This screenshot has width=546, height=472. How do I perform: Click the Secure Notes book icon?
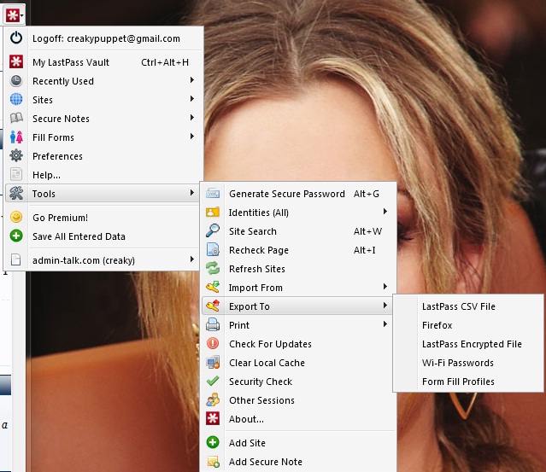coord(16,119)
